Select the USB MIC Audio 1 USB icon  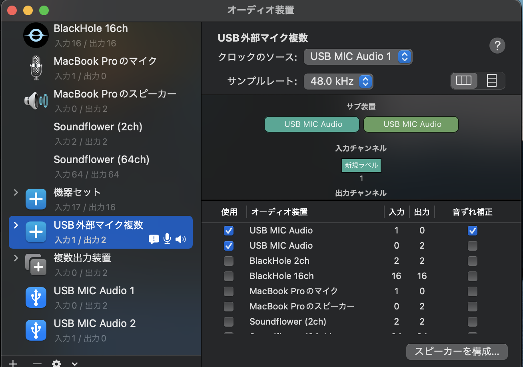[x=36, y=297]
